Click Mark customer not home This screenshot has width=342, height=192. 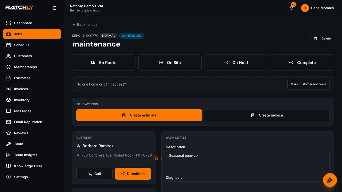pyautogui.click(x=308, y=84)
